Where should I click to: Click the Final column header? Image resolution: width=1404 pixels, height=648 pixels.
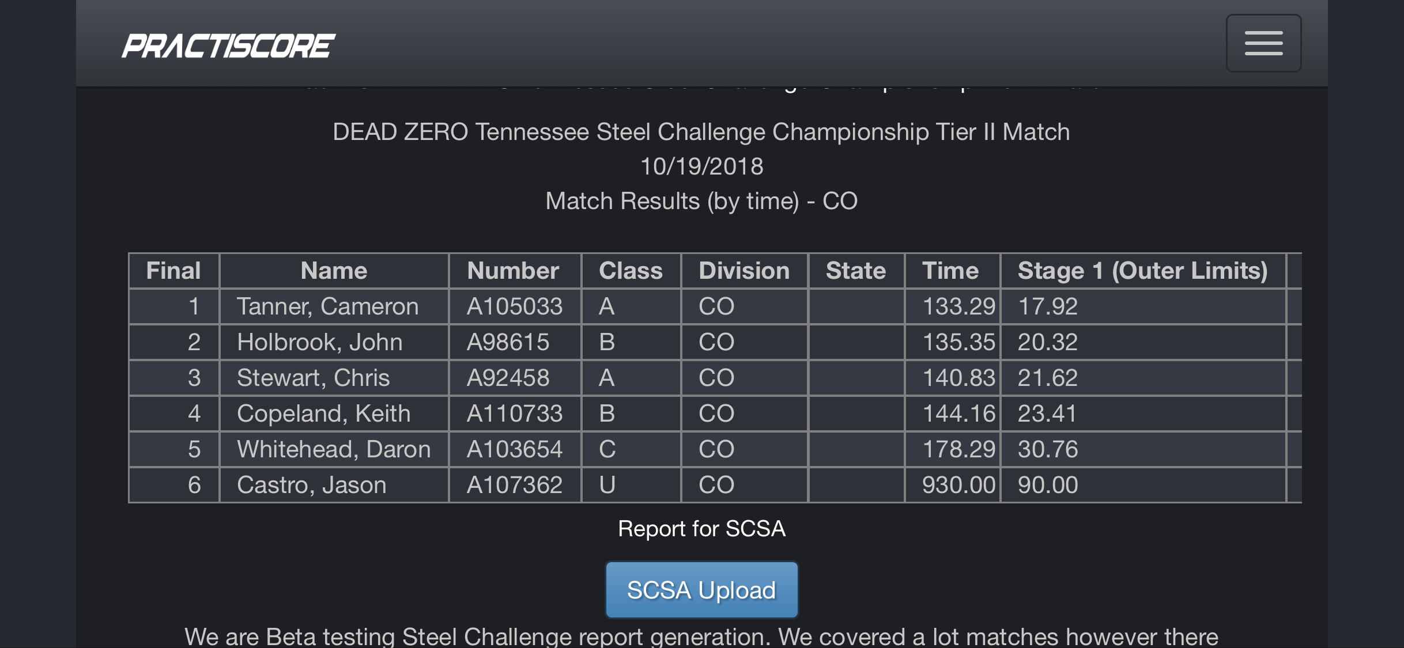pos(173,271)
